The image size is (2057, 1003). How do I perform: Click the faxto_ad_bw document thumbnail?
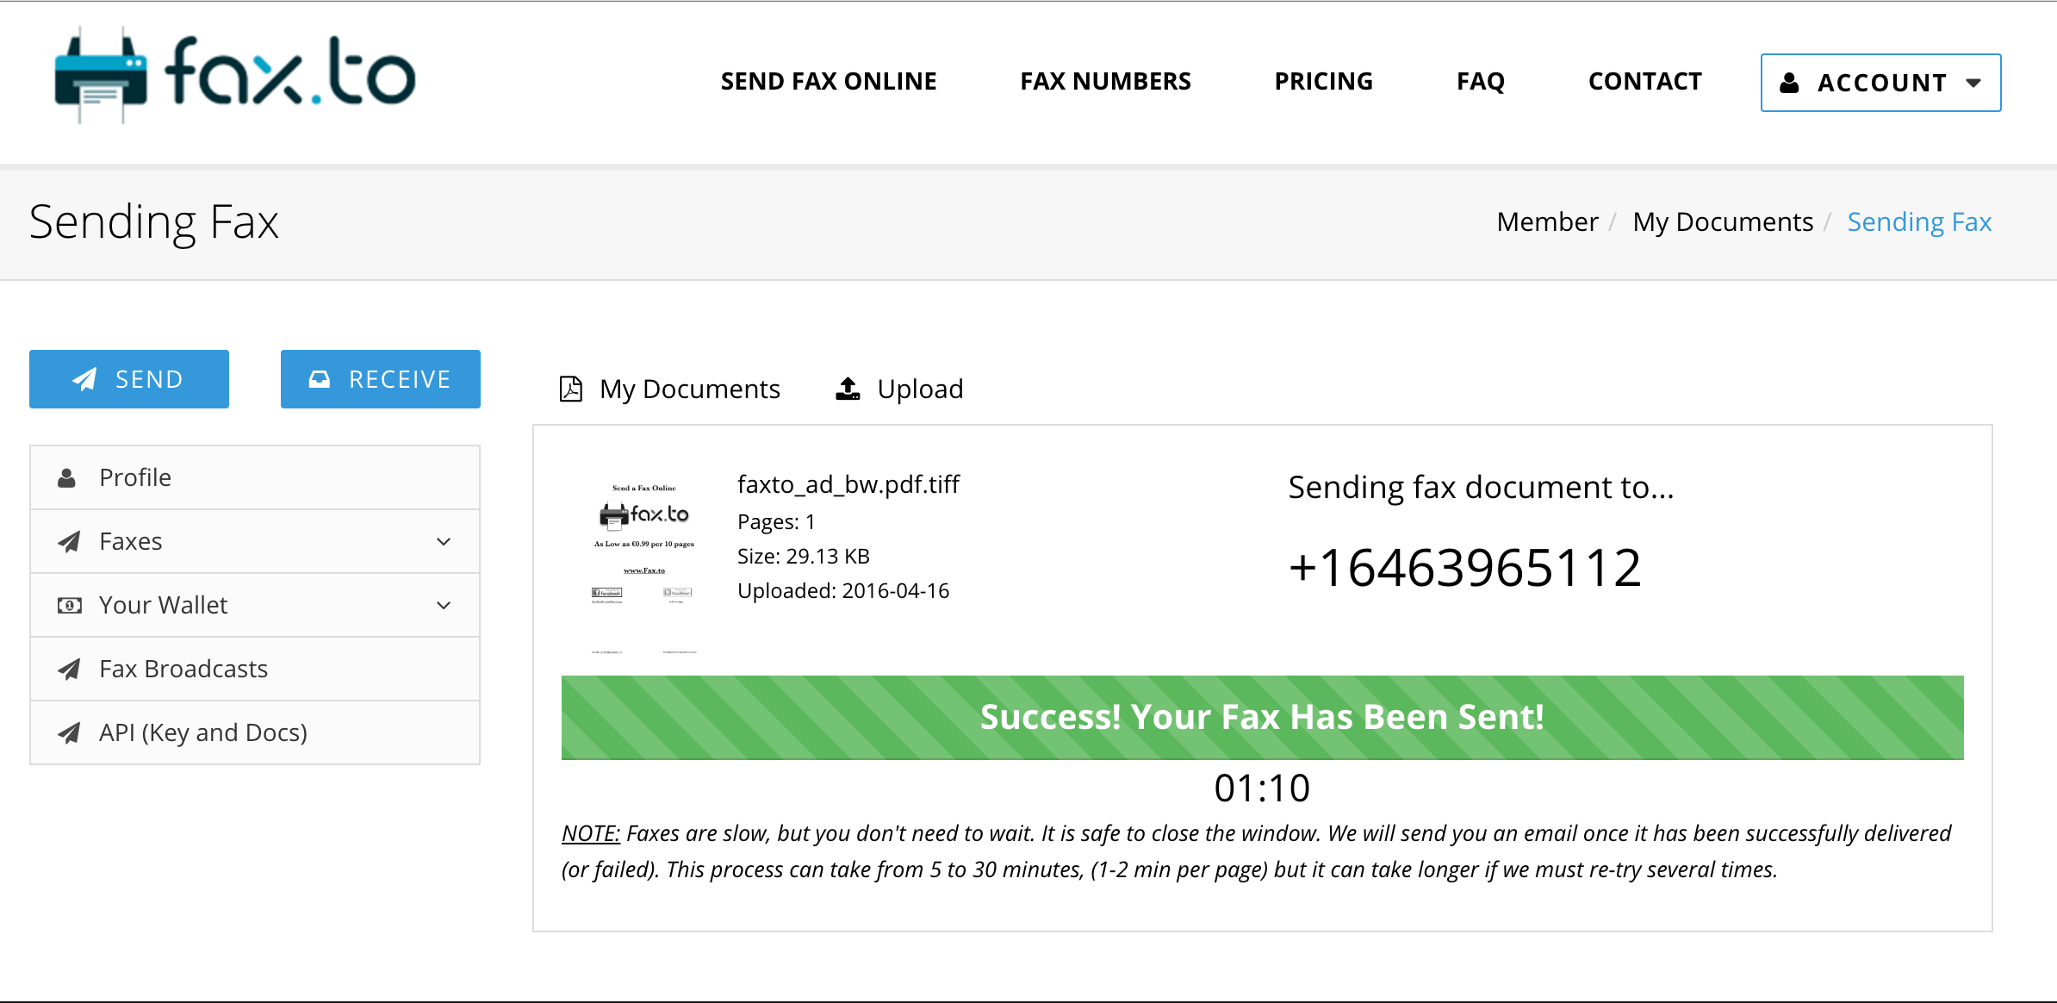[x=643, y=564]
